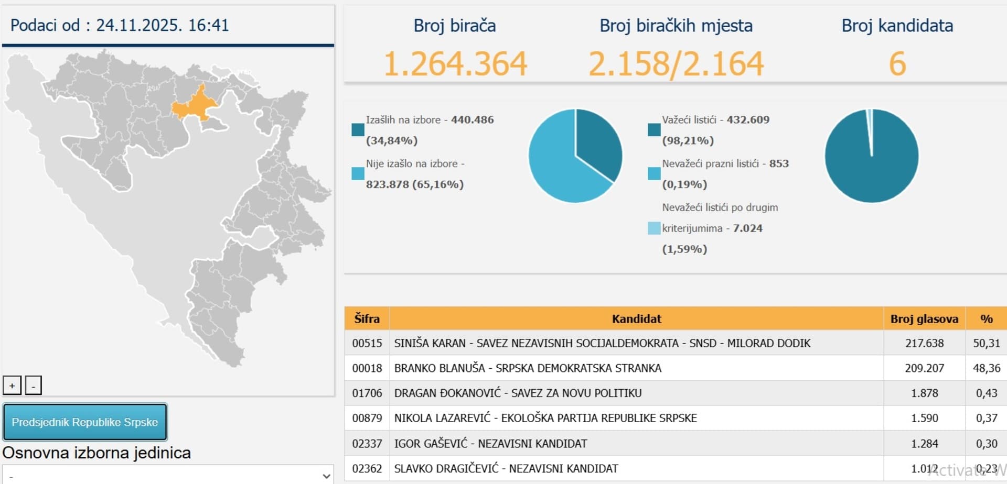Select the light blue "Nije izašlo na izbore" legend square

(357, 173)
